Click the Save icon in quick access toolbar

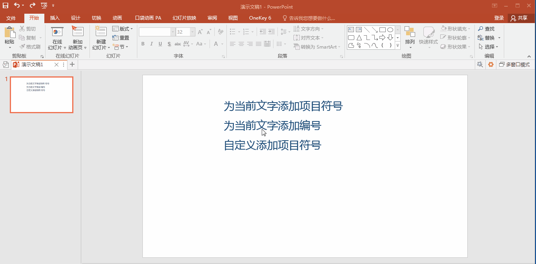5,5
